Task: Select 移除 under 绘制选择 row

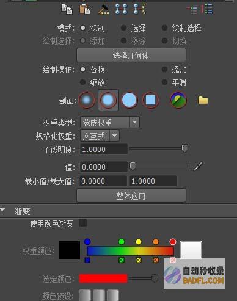Action: pos(123,41)
